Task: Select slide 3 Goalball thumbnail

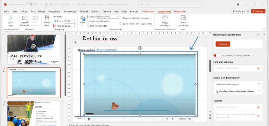Action: click(x=34, y=114)
